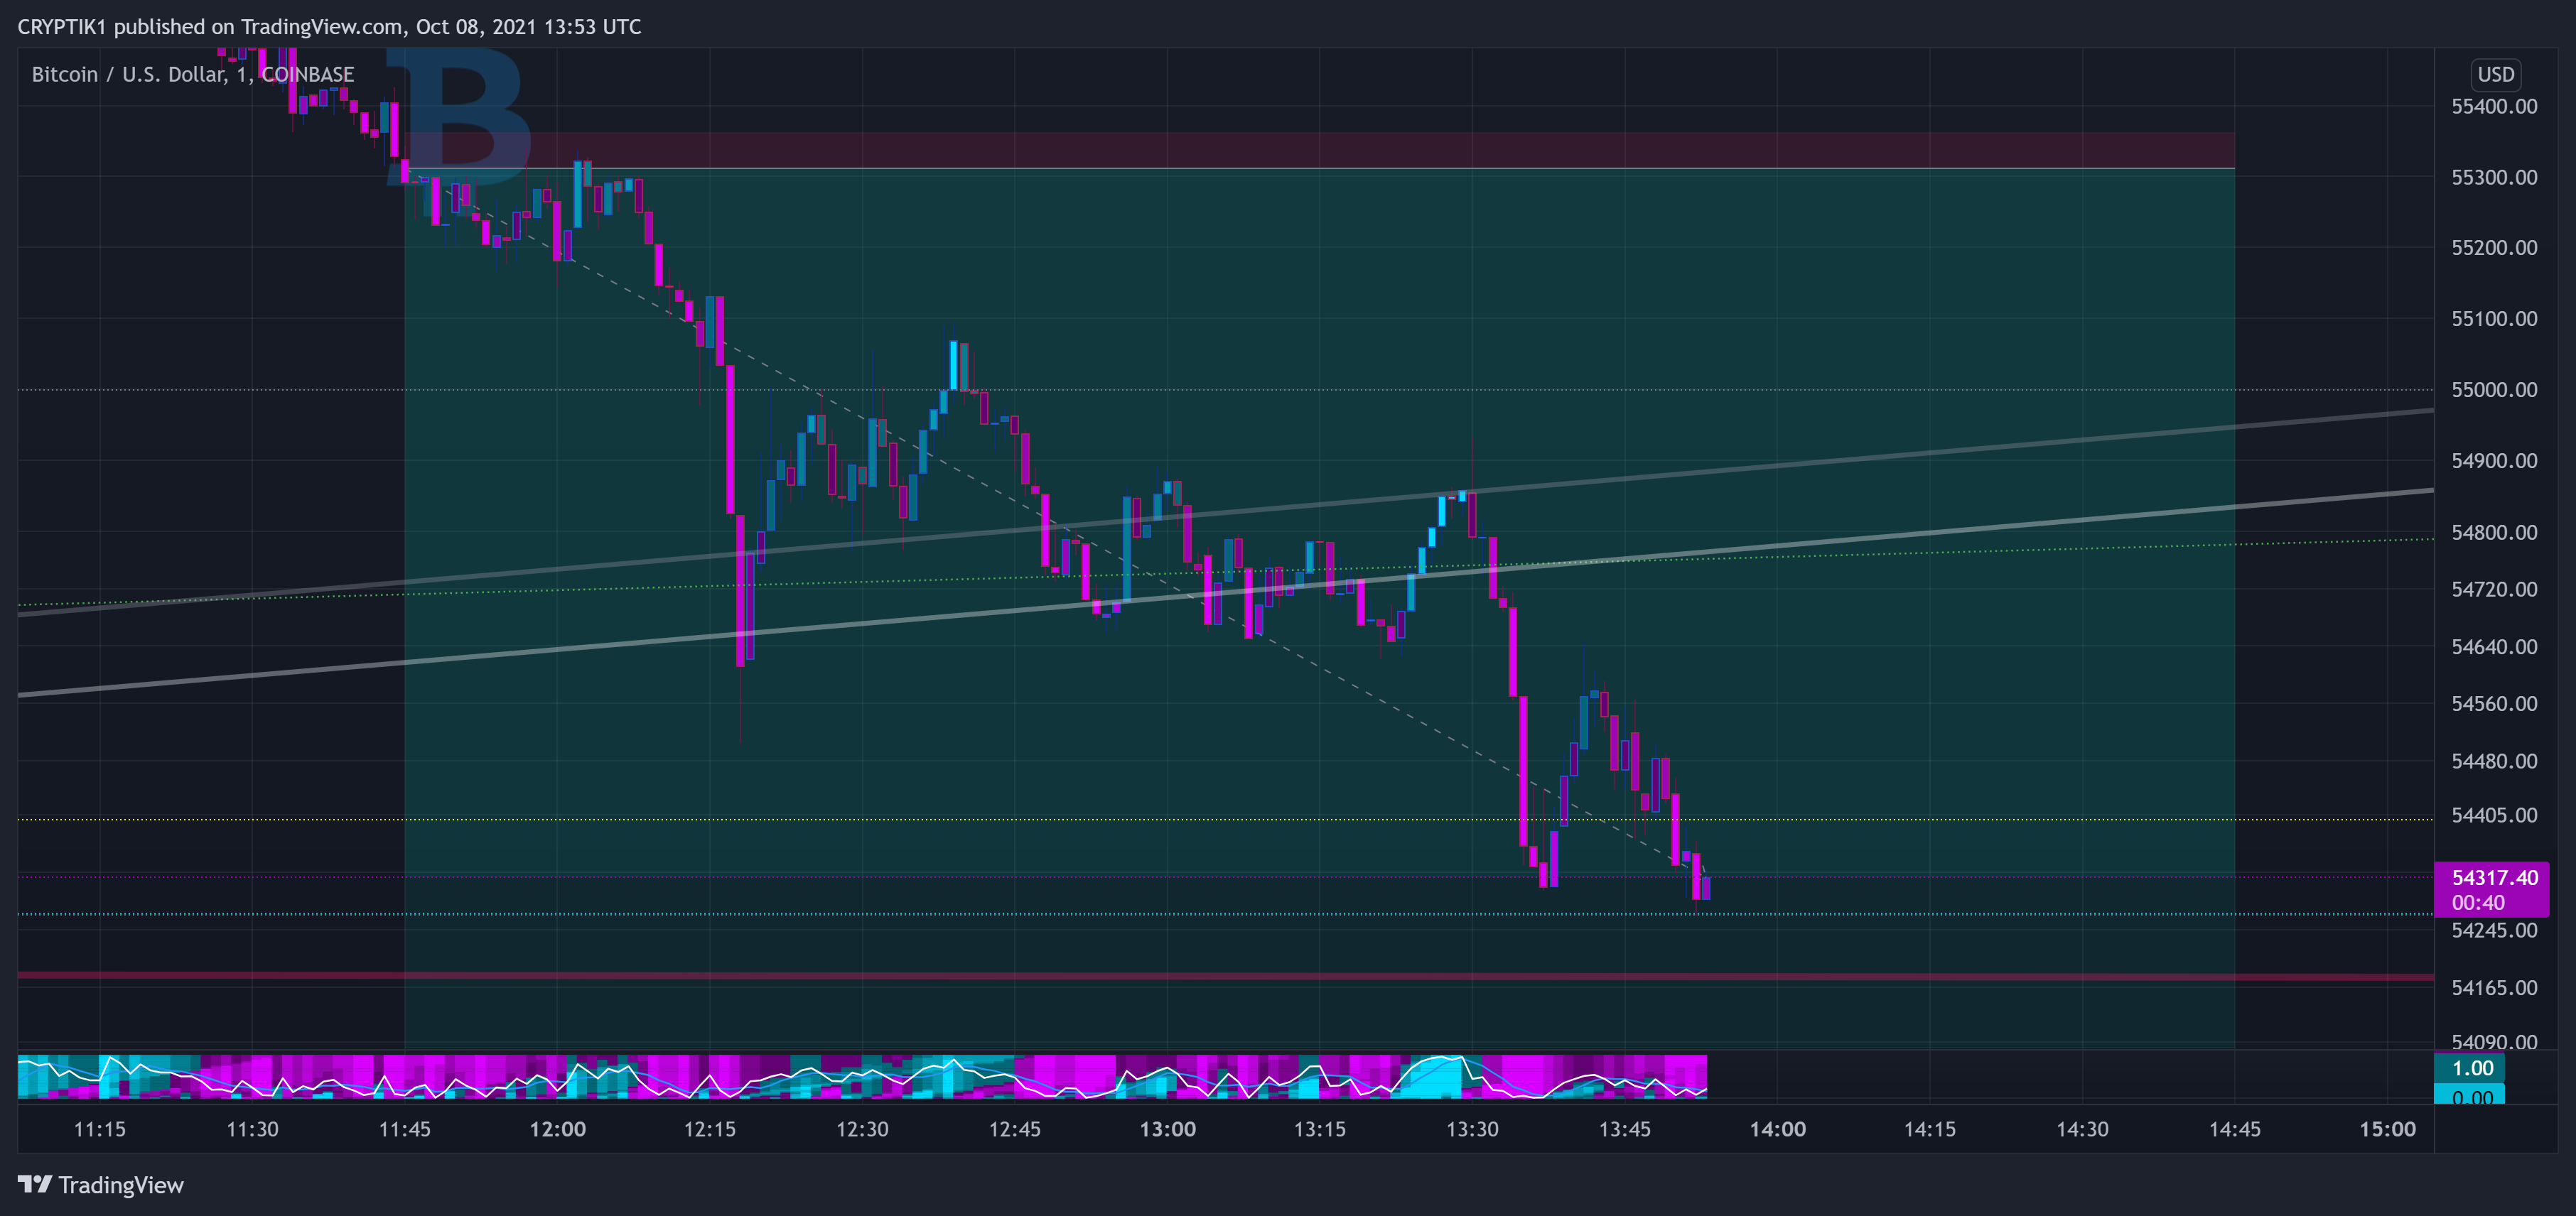Click the 54405.00 price axis label
This screenshot has width=2576, height=1216.
click(x=2494, y=814)
